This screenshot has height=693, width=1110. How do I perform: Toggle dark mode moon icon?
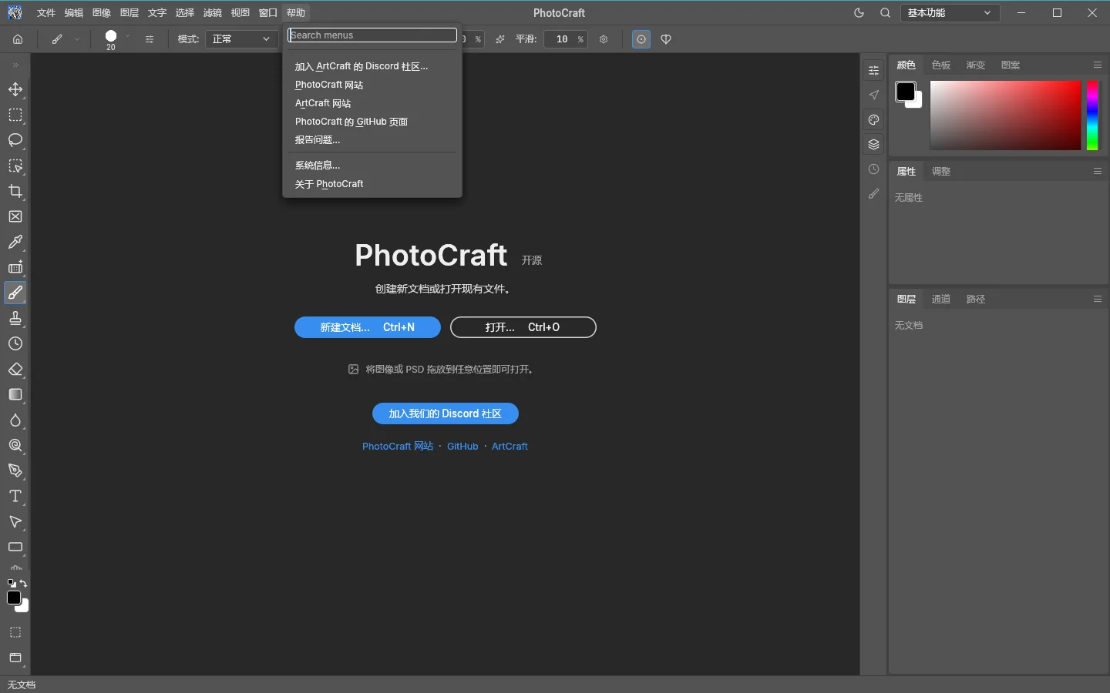tap(859, 13)
